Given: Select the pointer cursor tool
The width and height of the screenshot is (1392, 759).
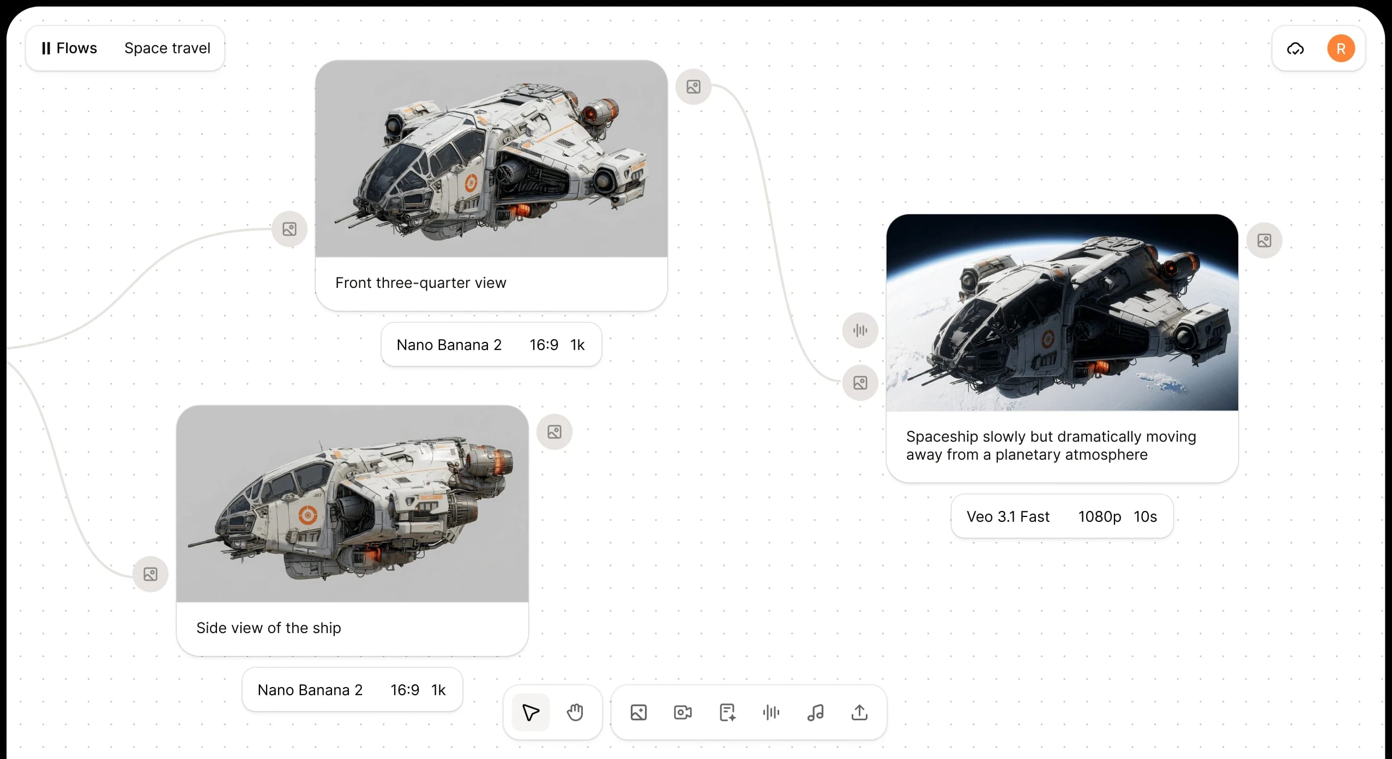Looking at the screenshot, I should click(530, 712).
